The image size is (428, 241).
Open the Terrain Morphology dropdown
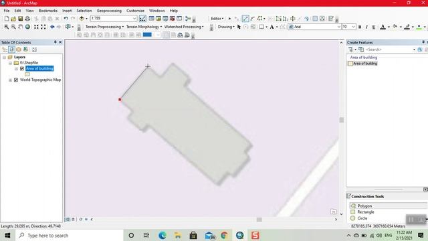coord(144,27)
